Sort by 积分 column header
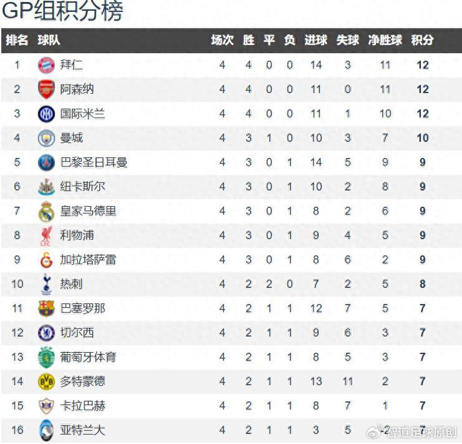Screen dimensions: 462x444 (422, 40)
